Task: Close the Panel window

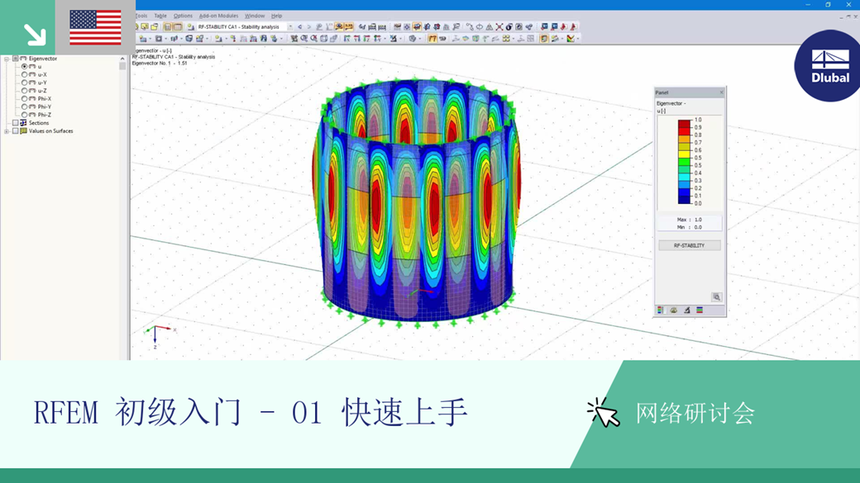Action: (721, 92)
